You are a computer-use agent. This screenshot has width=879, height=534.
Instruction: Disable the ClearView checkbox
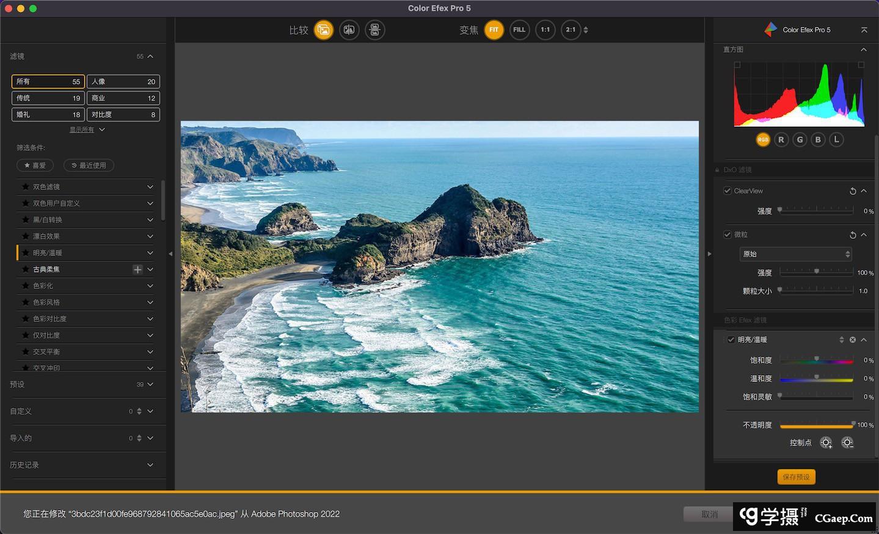click(x=728, y=191)
